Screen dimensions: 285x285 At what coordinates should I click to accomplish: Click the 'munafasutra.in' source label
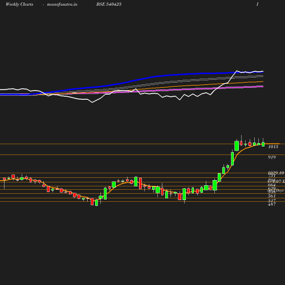(62, 5)
